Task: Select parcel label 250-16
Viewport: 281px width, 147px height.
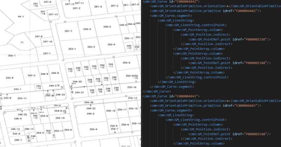Action: (132, 87)
